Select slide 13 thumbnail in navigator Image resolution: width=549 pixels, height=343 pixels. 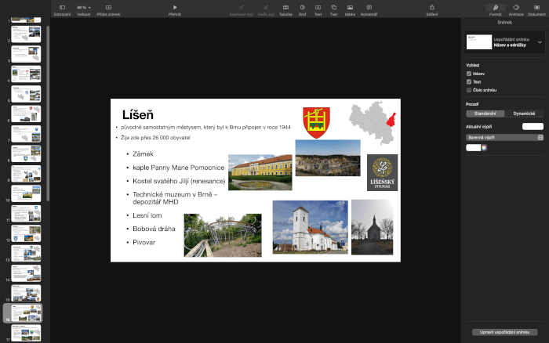[26, 253]
